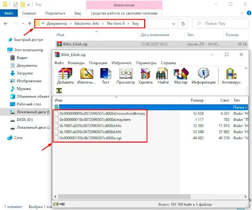This screenshot has width=252, height=210.
Task: Click the Поиск: Tray search field
Action: point(220,24)
